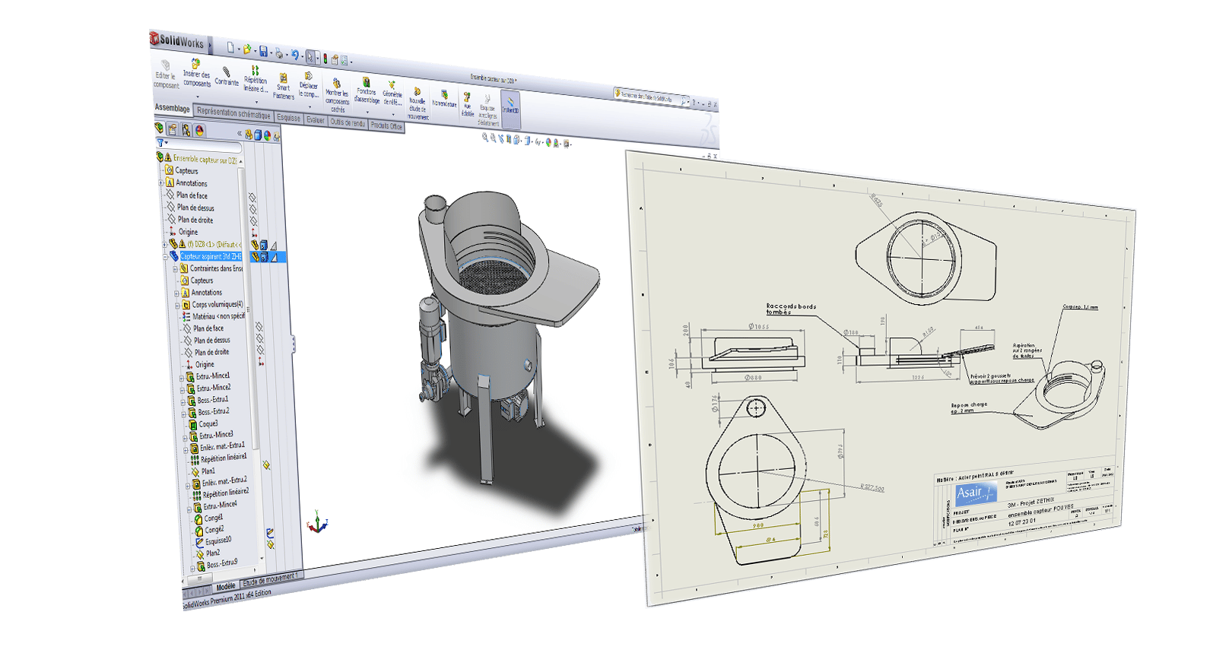The image size is (1213, 653).
Task: Open dropdown under Insérer des composants
Action: tap(197, 96)
